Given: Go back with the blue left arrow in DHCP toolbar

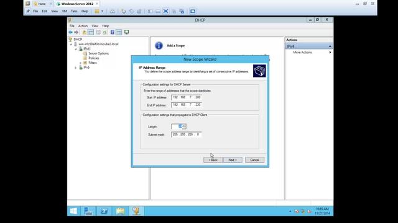Looking at the screenshot, I should click(x=70, y=32).
